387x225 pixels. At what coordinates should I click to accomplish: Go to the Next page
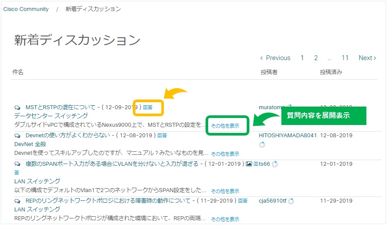coord(367,58)
